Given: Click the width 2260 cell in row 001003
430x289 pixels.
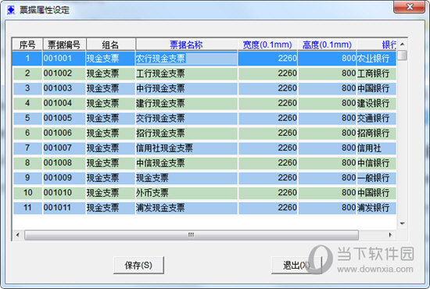Looking at the screenshot, I should tap(268, 88).
